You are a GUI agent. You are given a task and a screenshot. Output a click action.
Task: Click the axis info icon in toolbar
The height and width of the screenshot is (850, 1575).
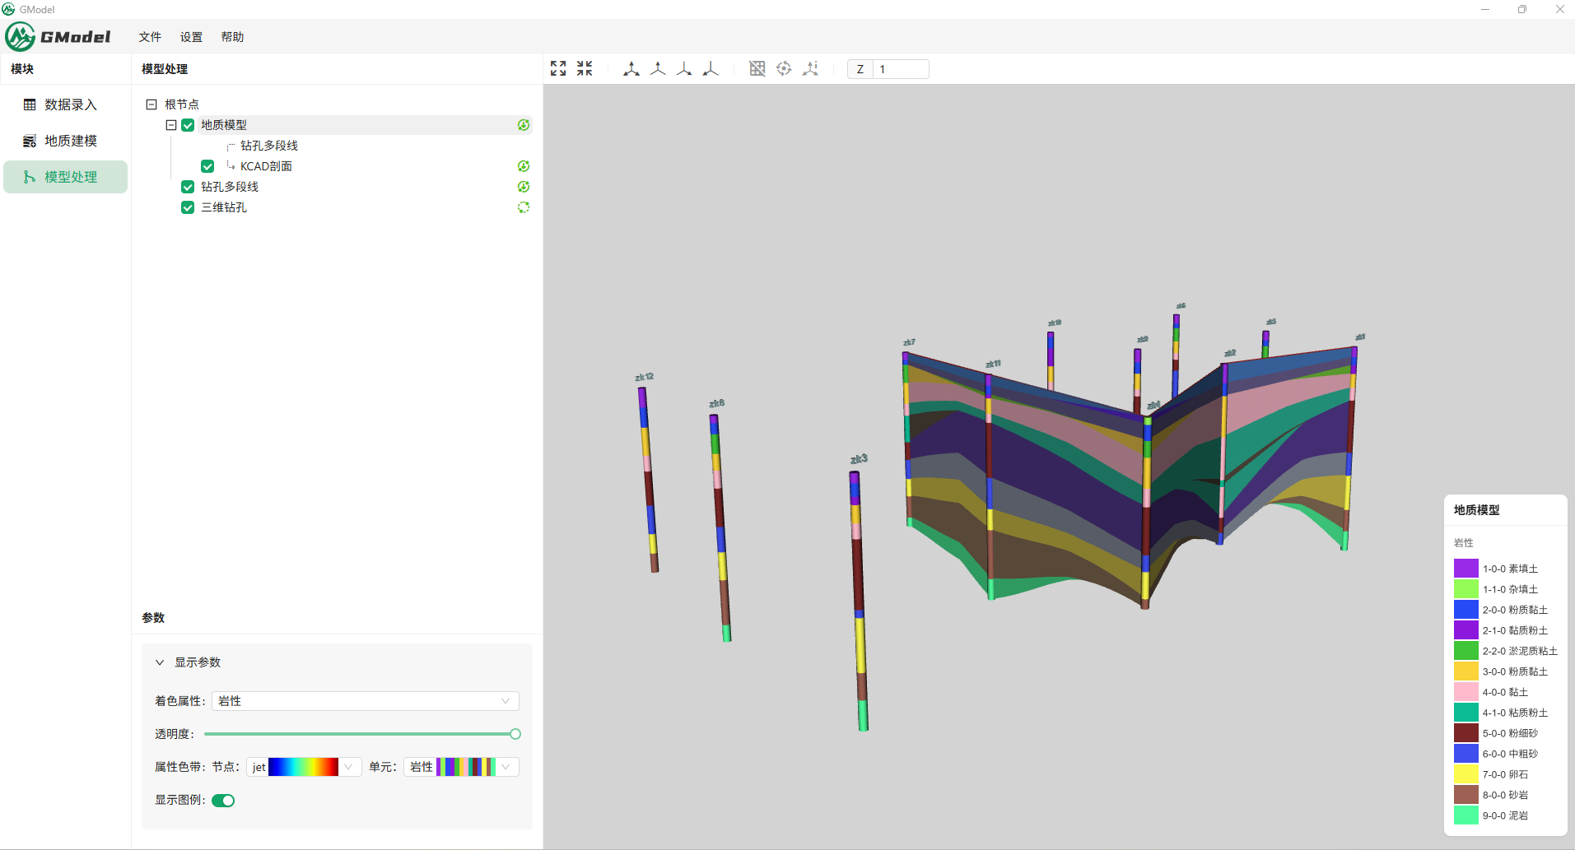(x=811, y=68)
